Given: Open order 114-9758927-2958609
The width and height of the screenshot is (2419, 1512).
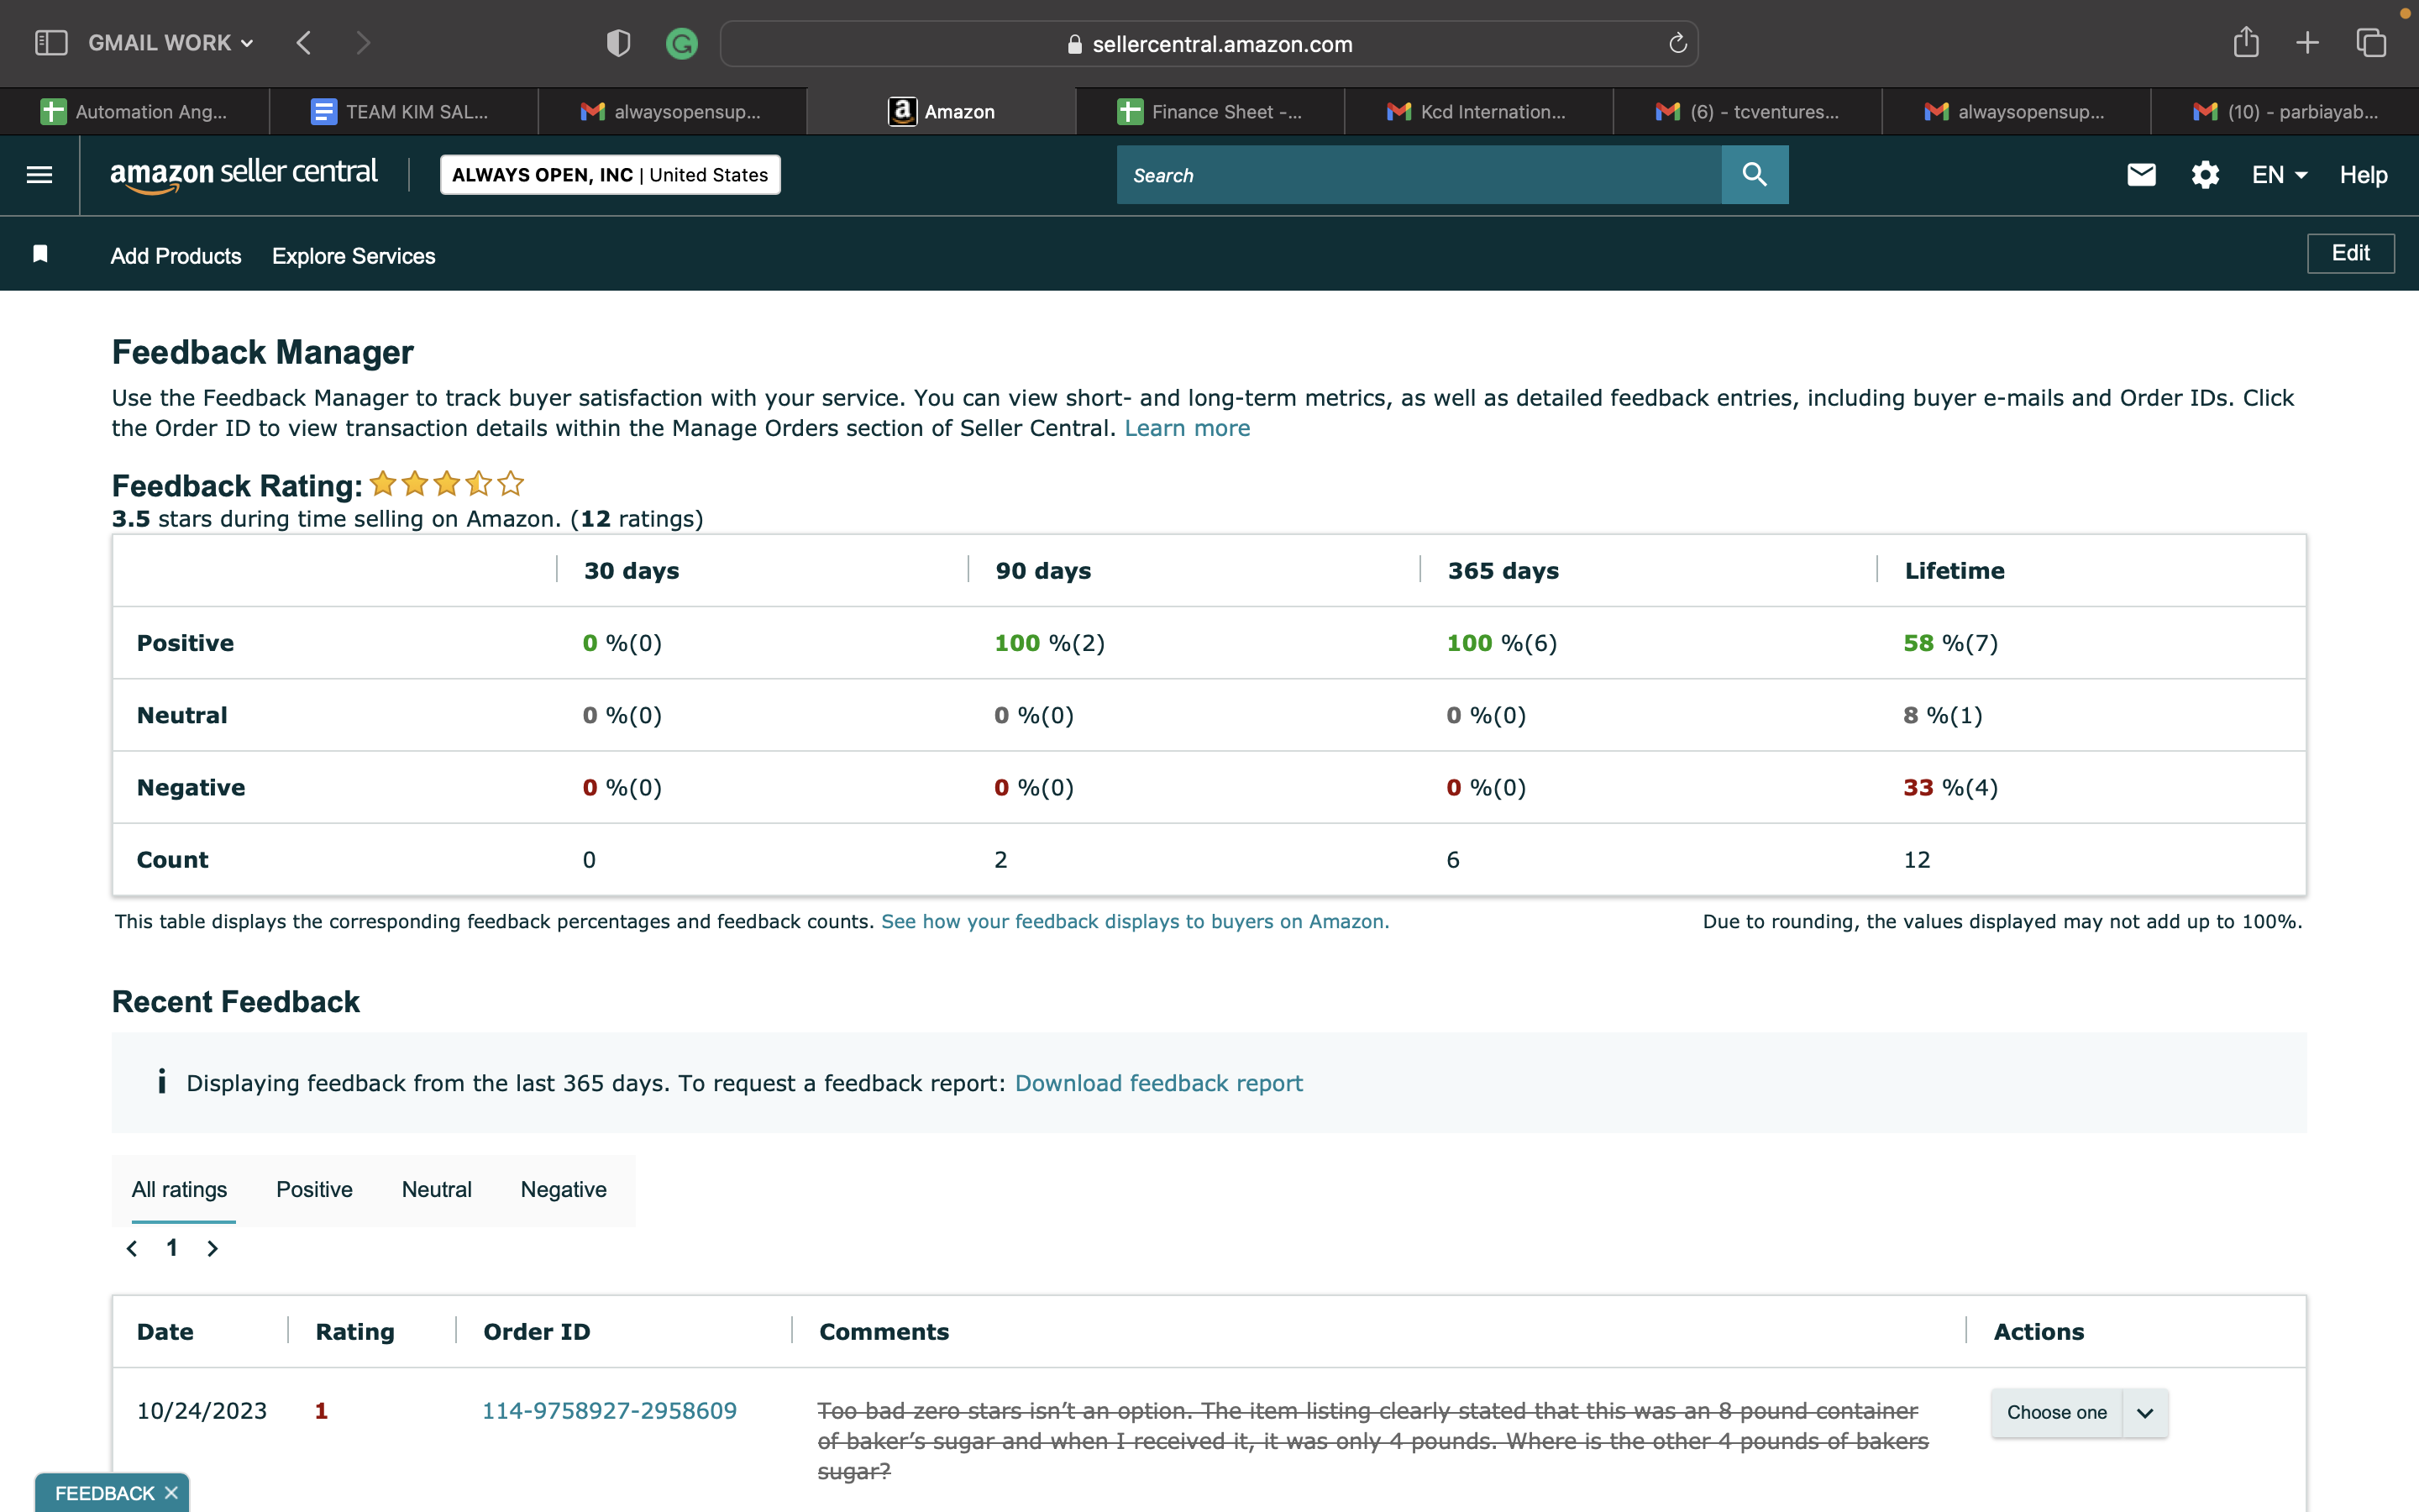Looking at the screenshot, I should (610, 1410).
